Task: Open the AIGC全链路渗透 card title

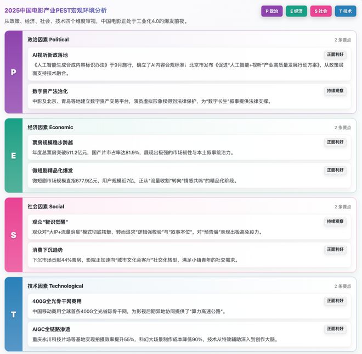Action: 51,329
